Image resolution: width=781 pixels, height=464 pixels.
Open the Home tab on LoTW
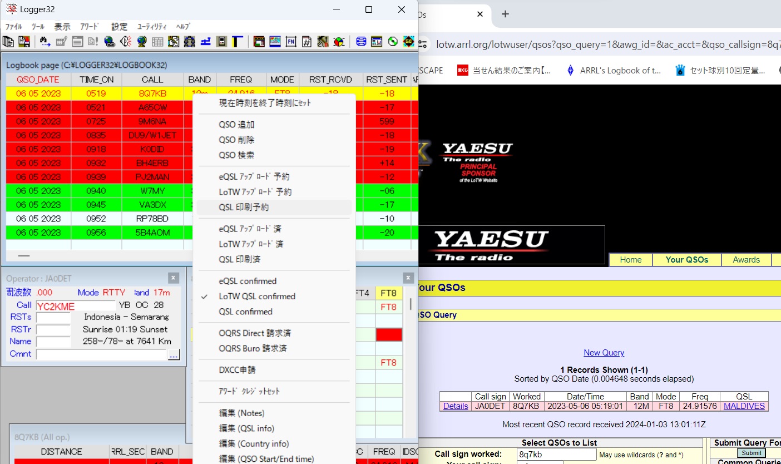point(631,260)
